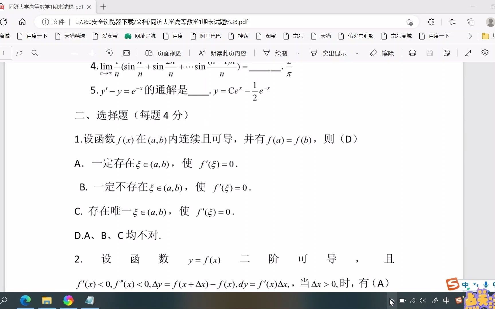Close the 同济大学高等数学1期末试题 PDF tab
This screenshot has width=495, height=309.
click(89, 7)
